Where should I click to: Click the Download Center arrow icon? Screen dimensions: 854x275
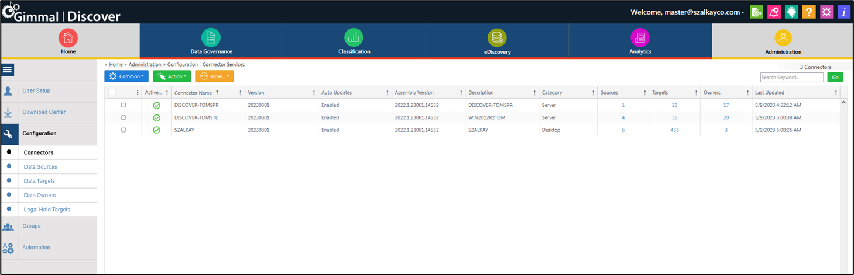pos(8,112)
